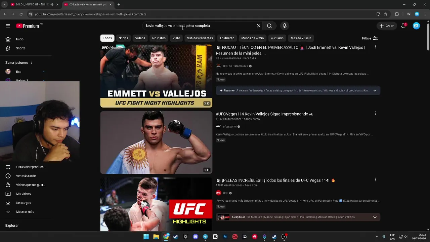The width and height of the screenshot is (430, 242).
Task: Filter results by No vistos chip
Action: [x=159, y=38]
